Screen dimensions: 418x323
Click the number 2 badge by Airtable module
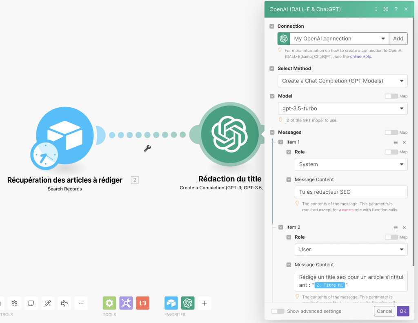point(135,180)
